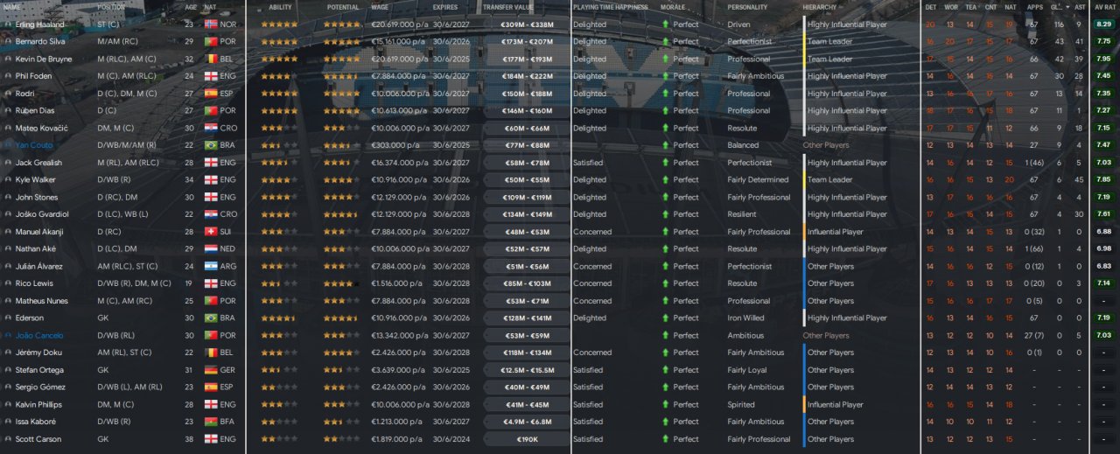Sort by the MORALE column header

673,7
